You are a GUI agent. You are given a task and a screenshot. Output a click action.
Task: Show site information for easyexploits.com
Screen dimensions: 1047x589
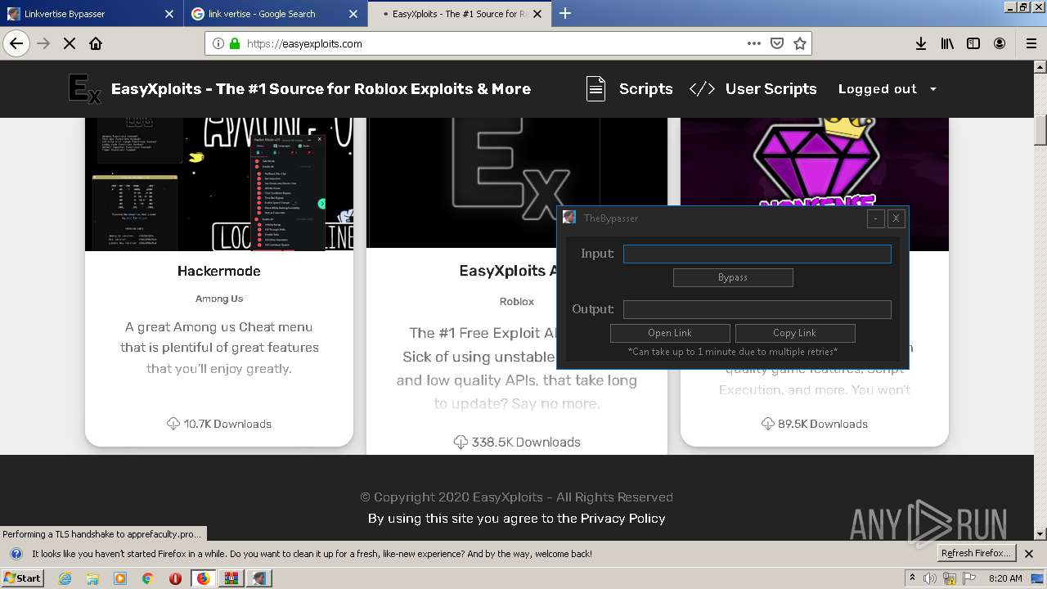(218, 43)
